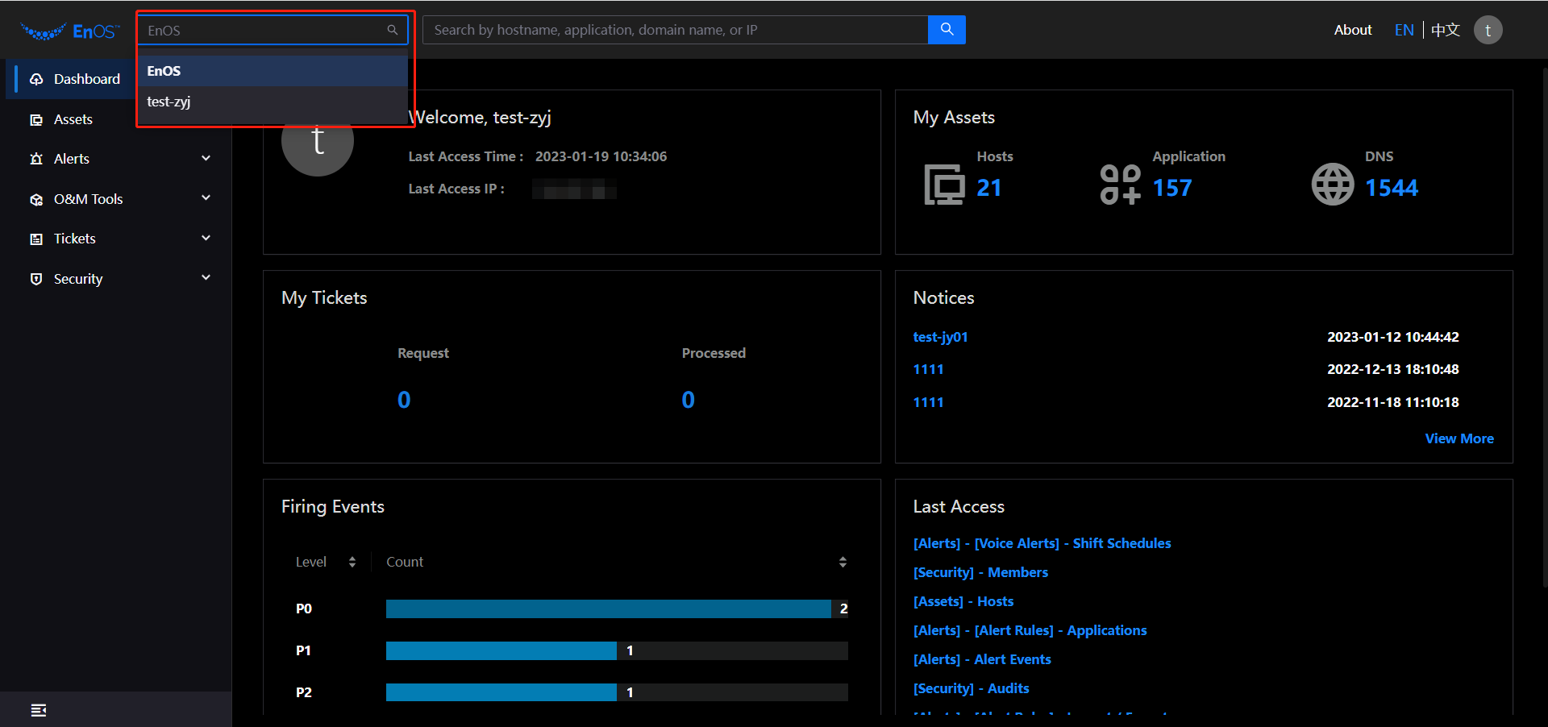Viewport: 1548px width, 727px height.
Task: Open Voice Alerts Shift Schedules link
Action: click(1042, 543)
